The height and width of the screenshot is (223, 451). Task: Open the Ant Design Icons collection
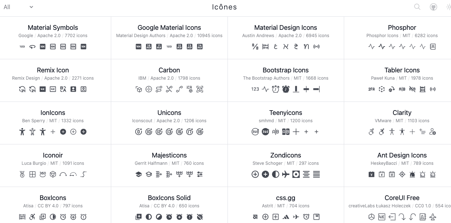coord(402,155)
